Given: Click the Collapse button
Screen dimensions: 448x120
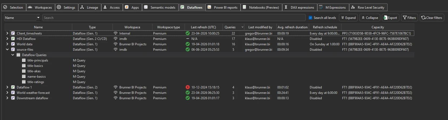Looking at the screenshot, I should [x=370, y=18].
